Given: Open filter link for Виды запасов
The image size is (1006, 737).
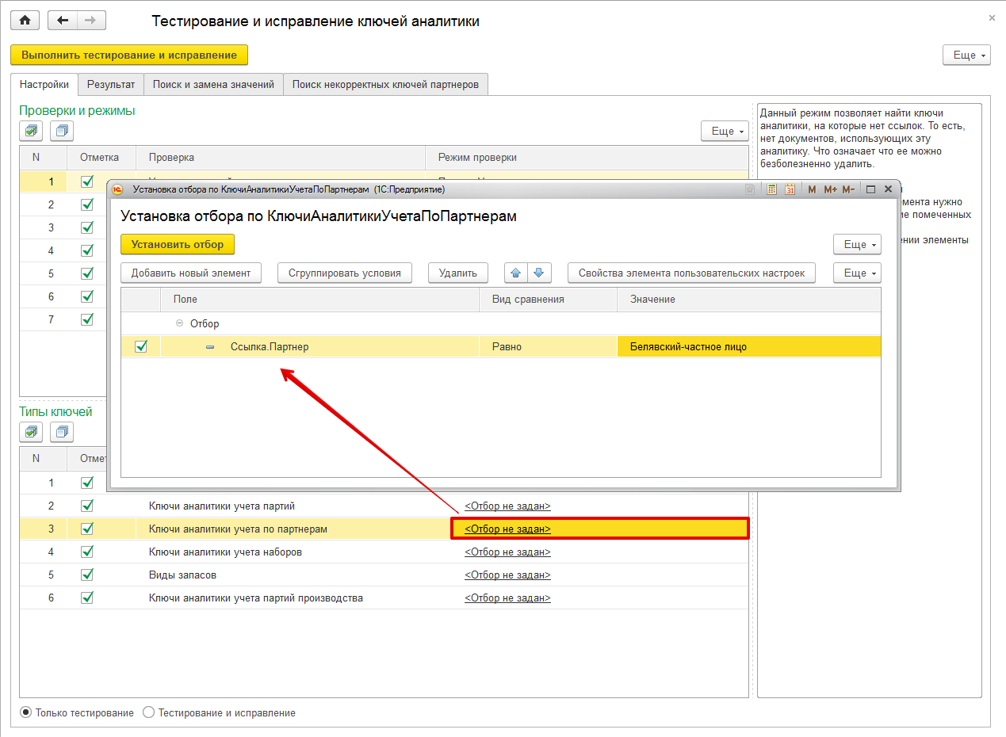Looking at the screenshot, I should point(507,575).
